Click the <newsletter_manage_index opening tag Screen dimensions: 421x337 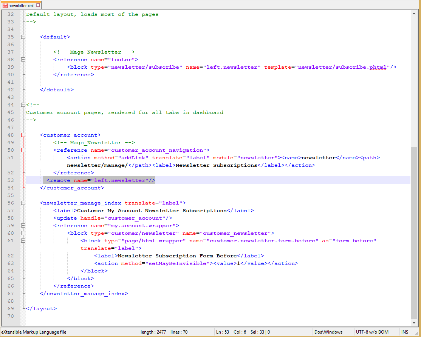coord(80,203)
